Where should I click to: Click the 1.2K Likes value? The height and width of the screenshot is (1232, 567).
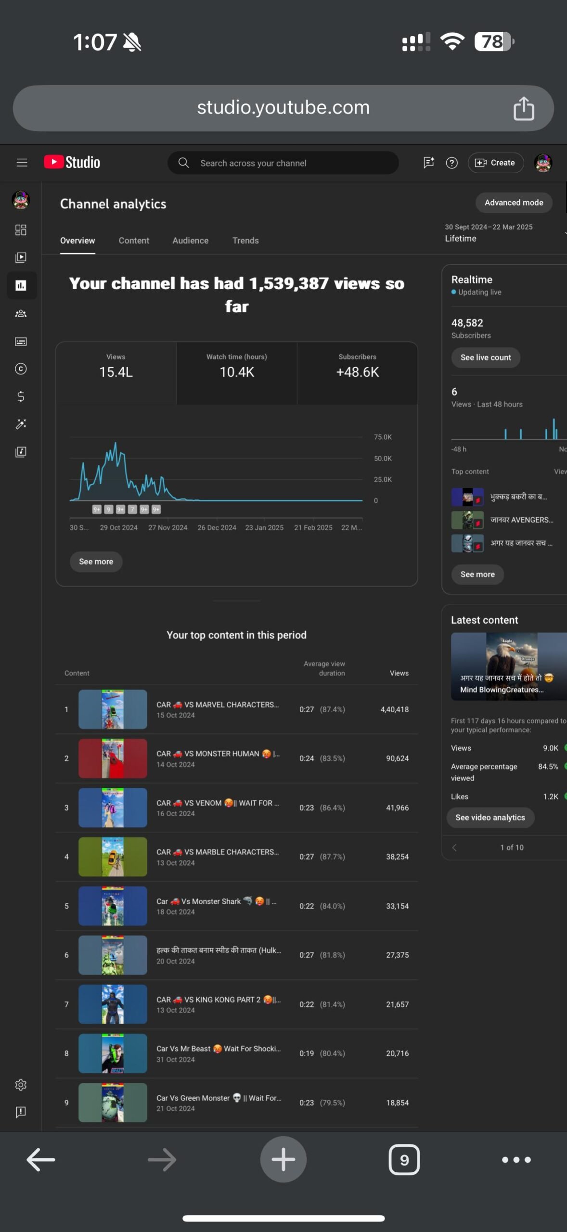click(551, 796)
